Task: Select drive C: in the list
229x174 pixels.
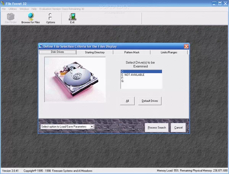Action: pos(141,72)
